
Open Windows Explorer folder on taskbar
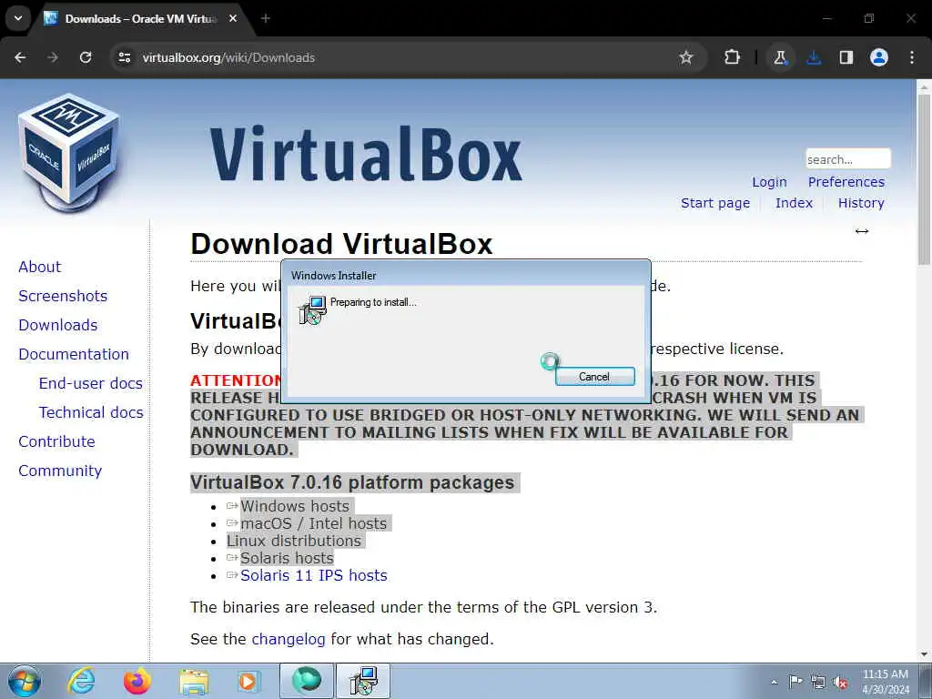(x=194, y=682)
